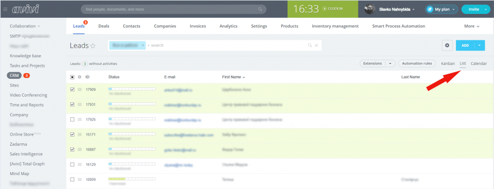Open Video Conferencing in the sidebar
The width and height of the screenshot is (494, 189).
click(x=28, y=95)
